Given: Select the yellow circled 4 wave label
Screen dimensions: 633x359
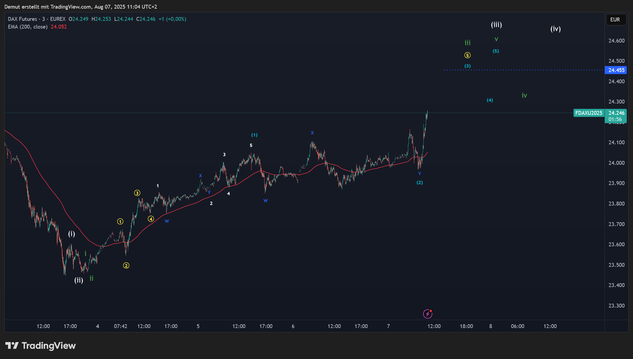Looking at the screenshot, I should (x=151, y=219).
